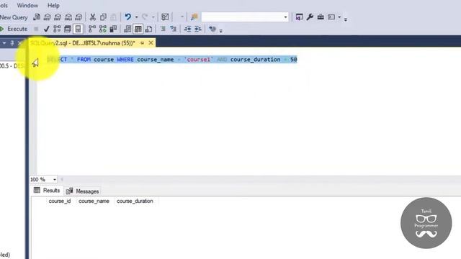Click WHERE keyword in the query
Viewport: 461px width, 259px height.
tap(125, 60)
